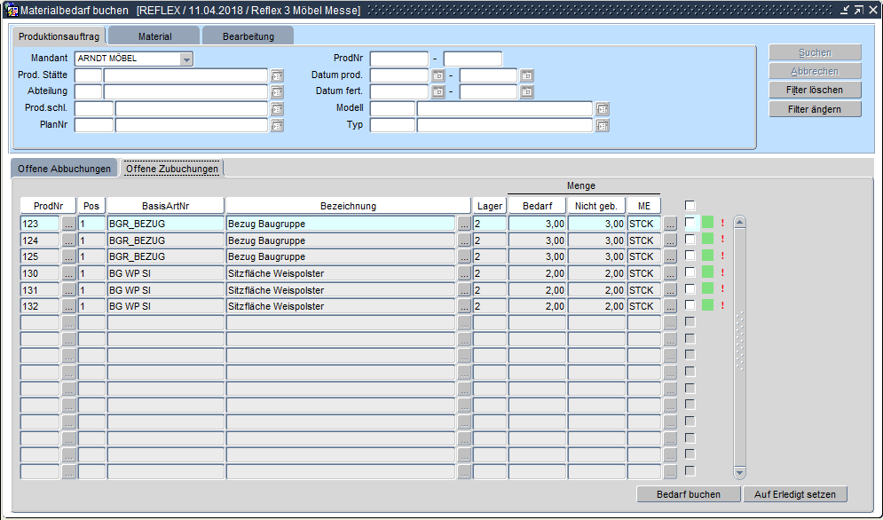
Task: Select the checkbox for ProdNr 130 row
Action: (690, 272)
